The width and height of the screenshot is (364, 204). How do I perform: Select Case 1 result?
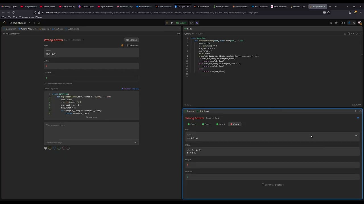tap(192, 124)
